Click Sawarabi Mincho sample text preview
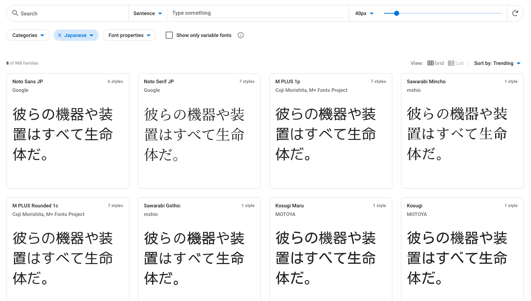Screen dimensions: 531x301 [x=457, y=134]
